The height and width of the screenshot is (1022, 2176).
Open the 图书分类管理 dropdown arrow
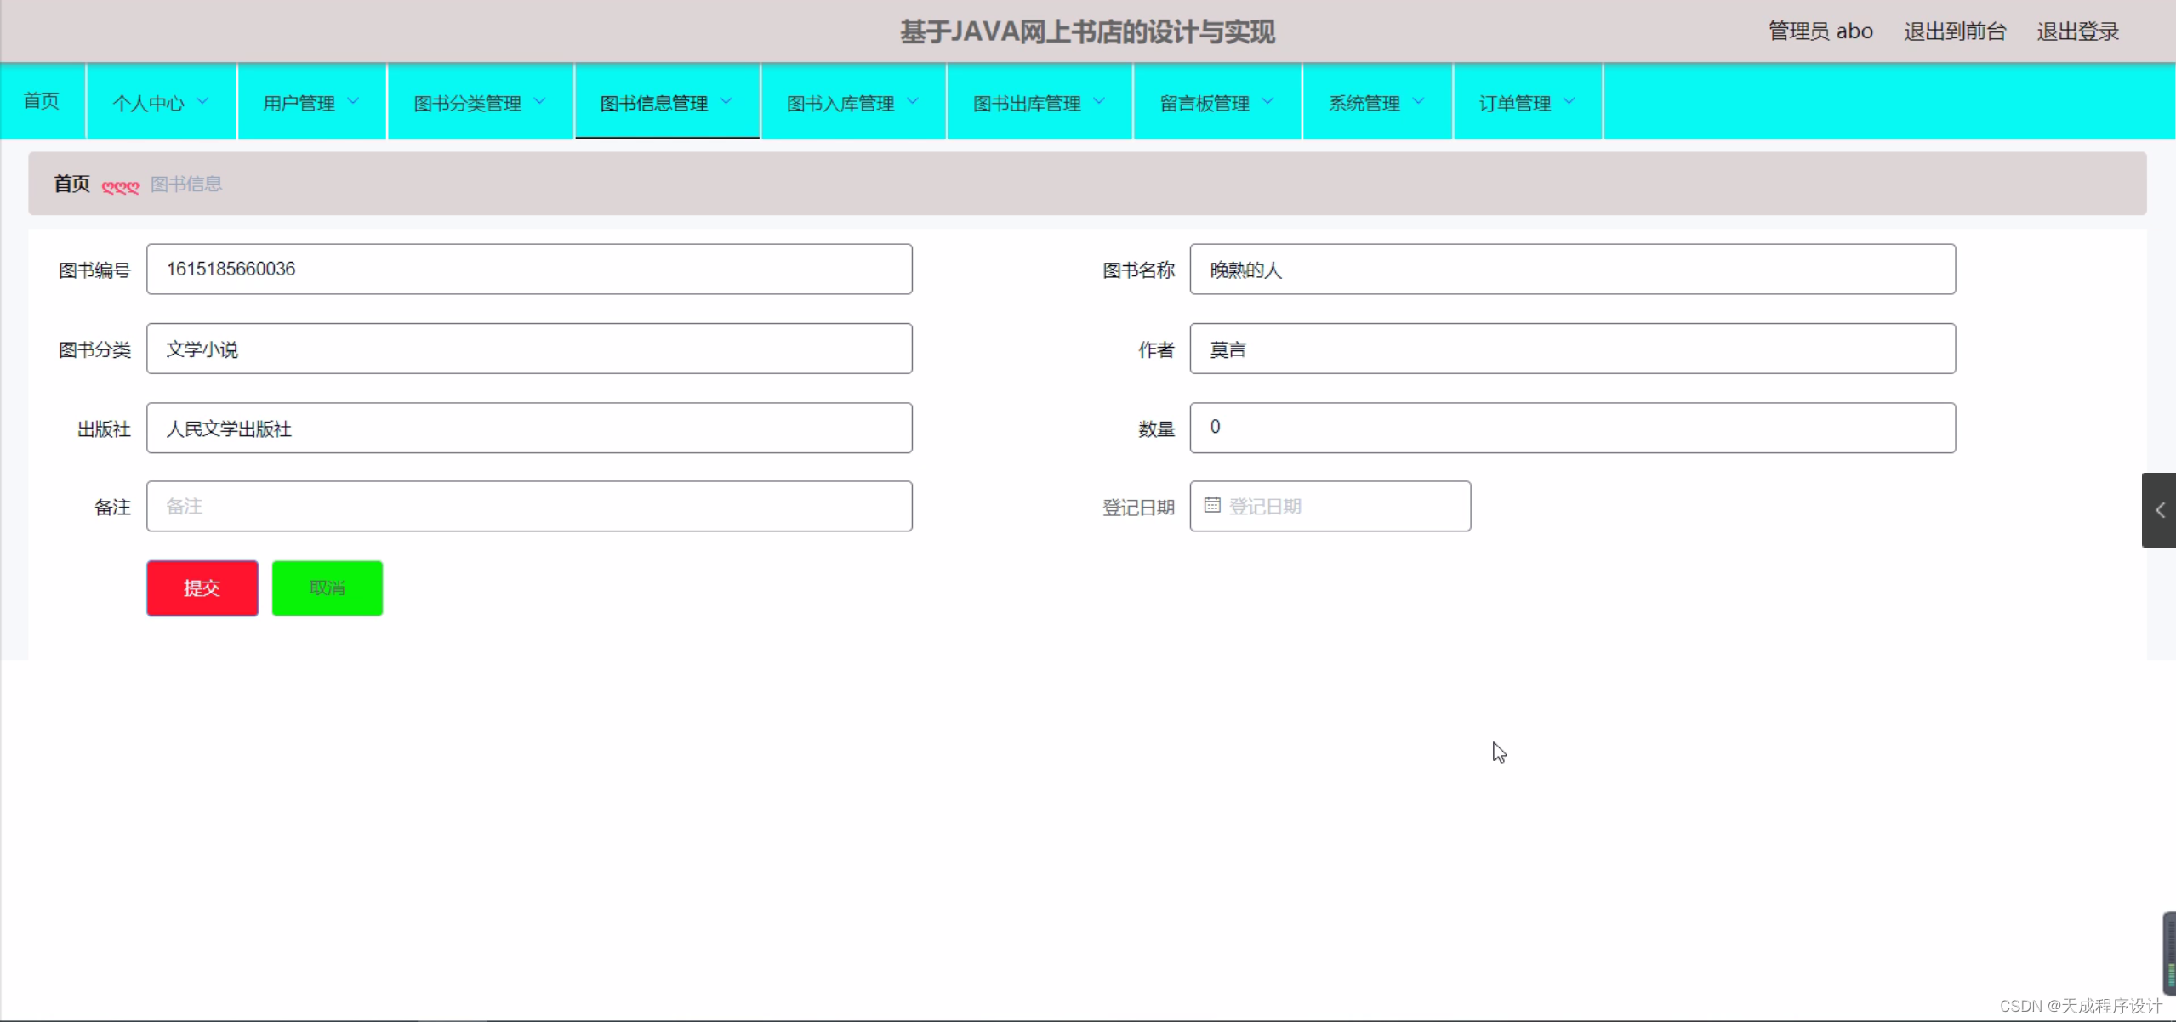539,101
